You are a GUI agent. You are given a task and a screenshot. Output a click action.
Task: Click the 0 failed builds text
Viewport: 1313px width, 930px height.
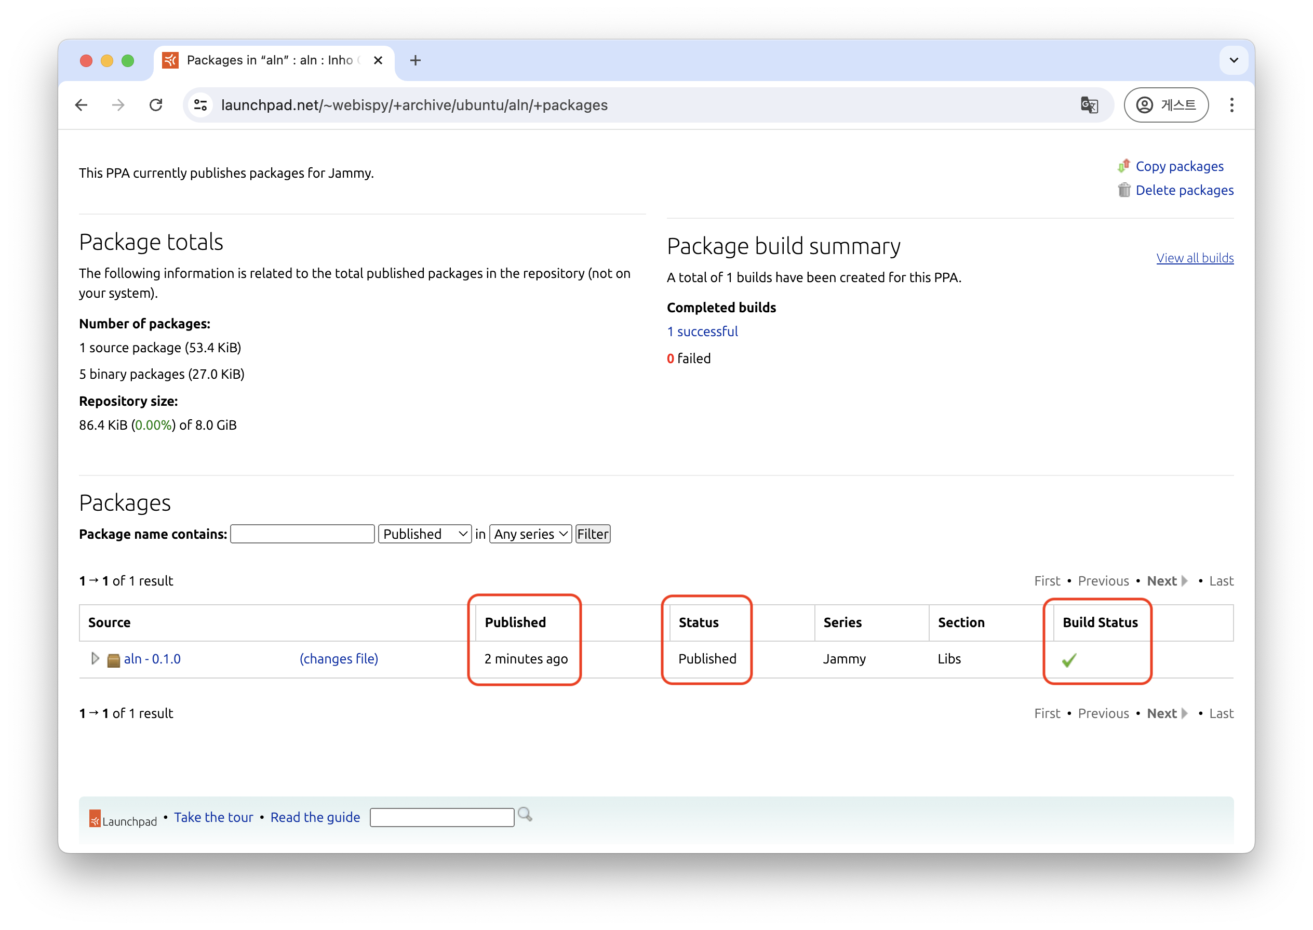click(x=689, y=358)
